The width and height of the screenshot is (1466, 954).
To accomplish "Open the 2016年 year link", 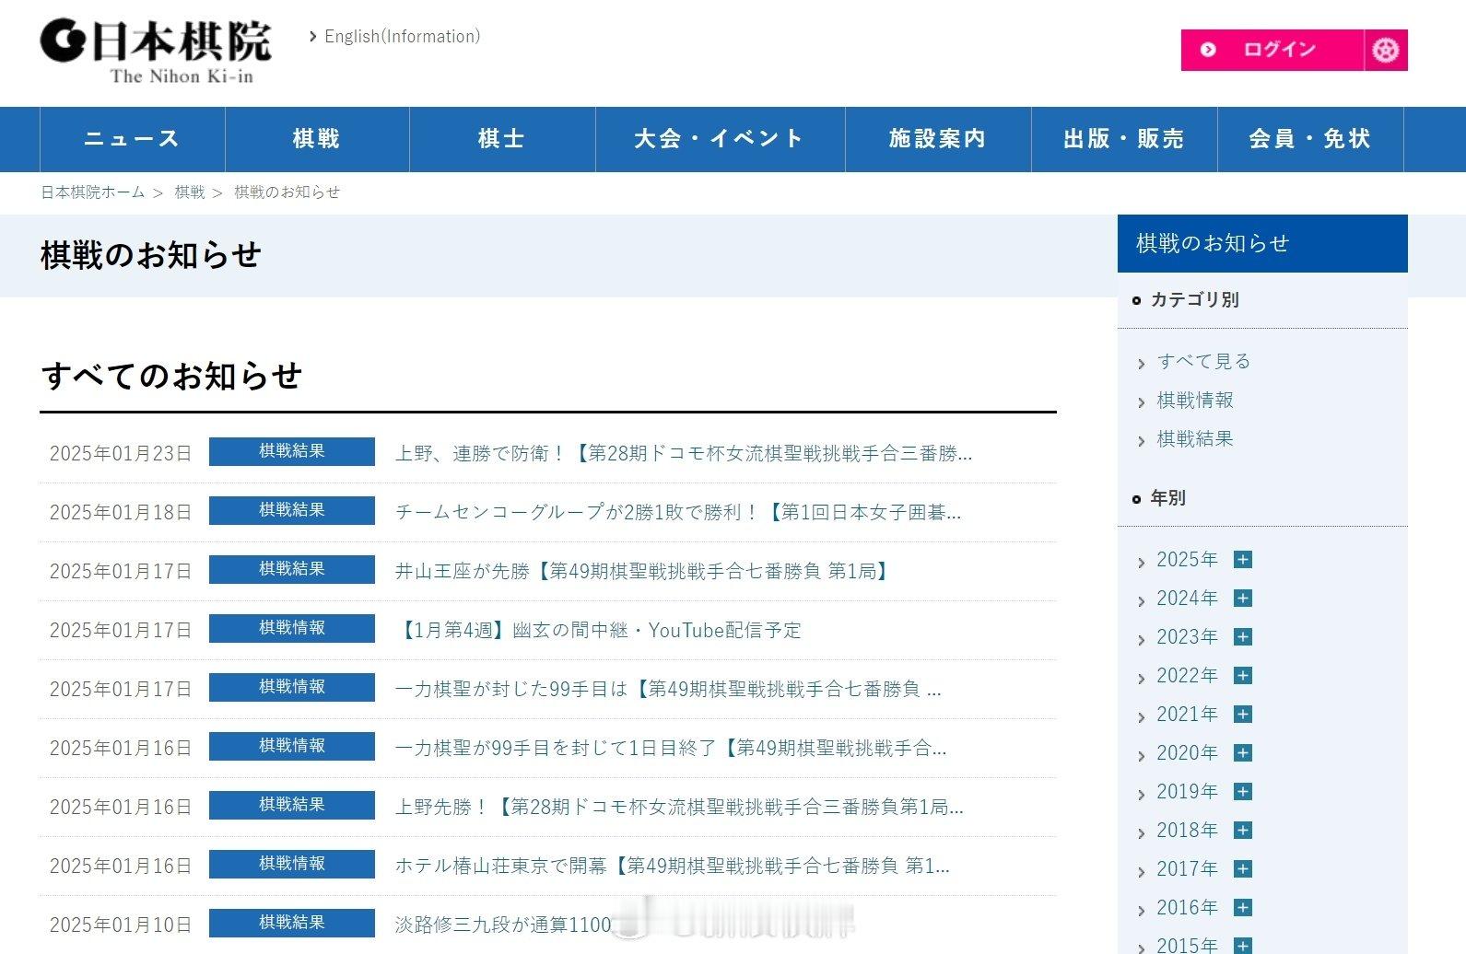I will 1187,908.
